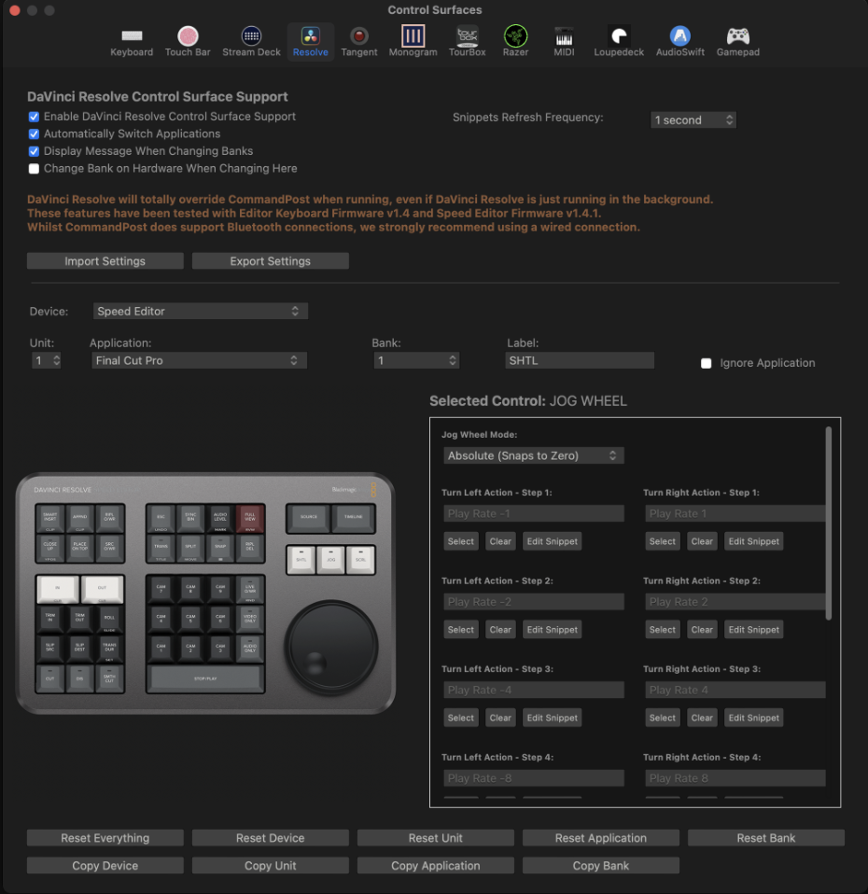Select the LIVE O/WR key

(250, 589)
